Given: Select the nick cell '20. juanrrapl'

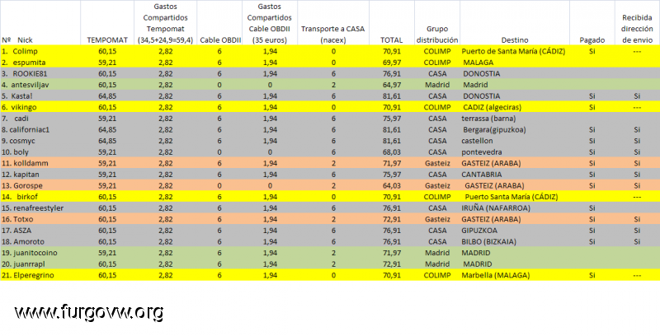Looking at the screenshot, I should pos(24,264).
